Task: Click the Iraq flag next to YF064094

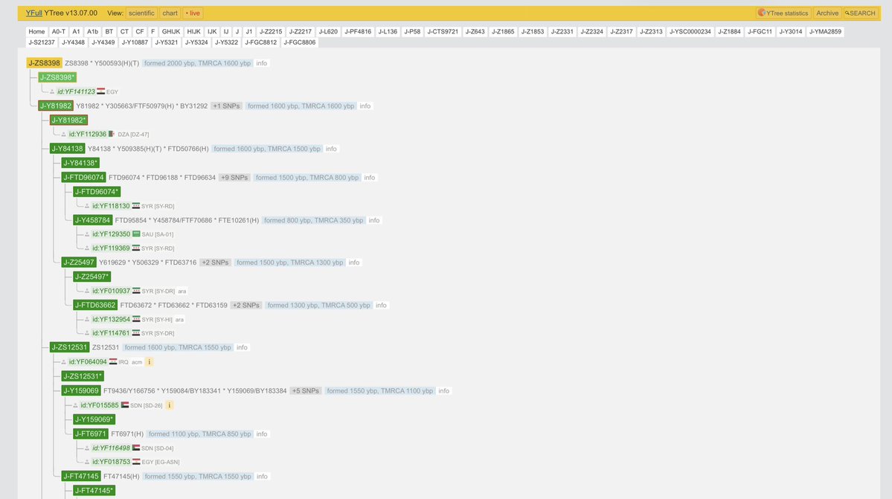Action: 112,361
